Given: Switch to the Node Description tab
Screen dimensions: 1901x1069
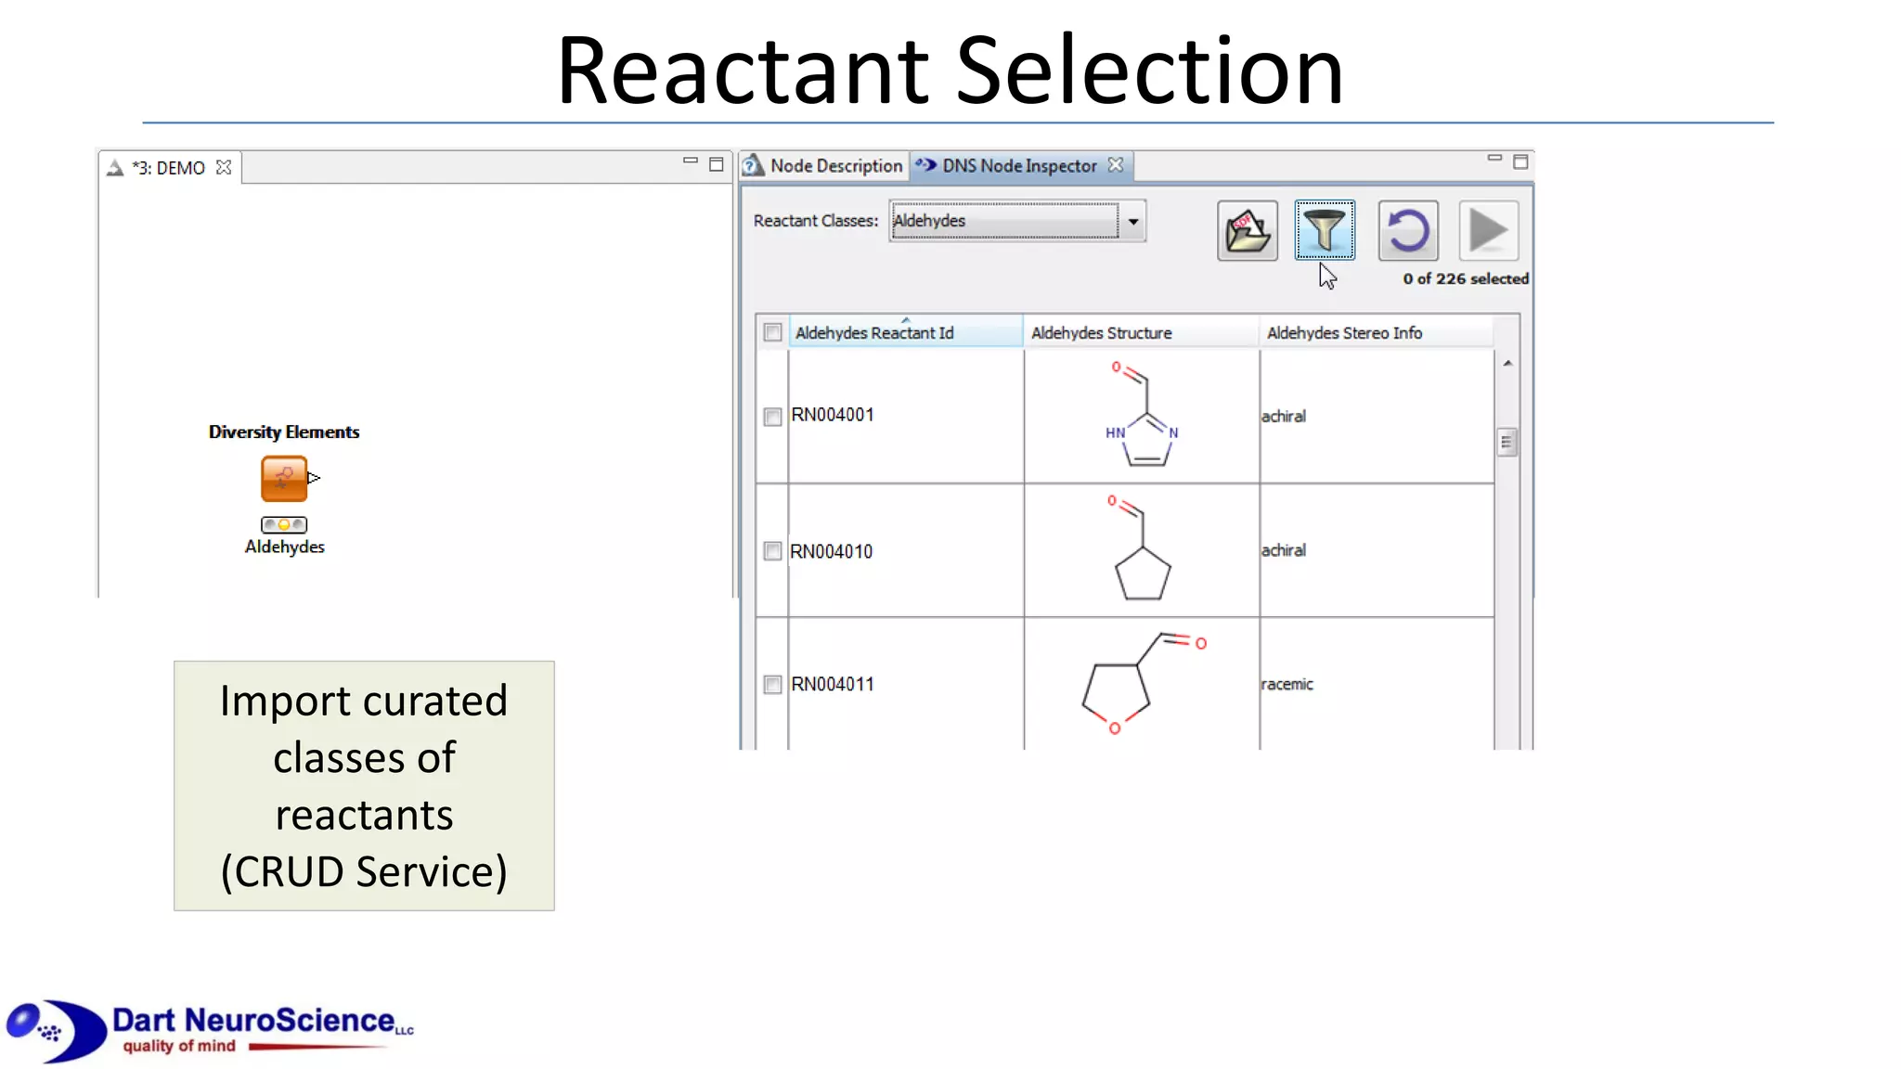Looking at the screenshot, I should pyautogui.click(x=824, y=166).
